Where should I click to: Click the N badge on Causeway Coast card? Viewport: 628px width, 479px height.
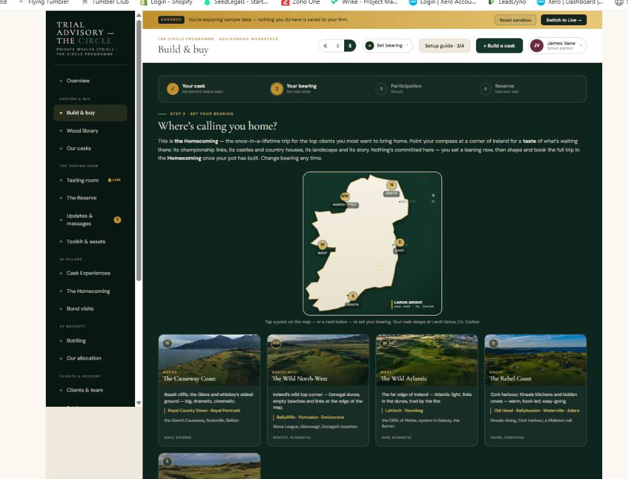[x=168, y=343]
